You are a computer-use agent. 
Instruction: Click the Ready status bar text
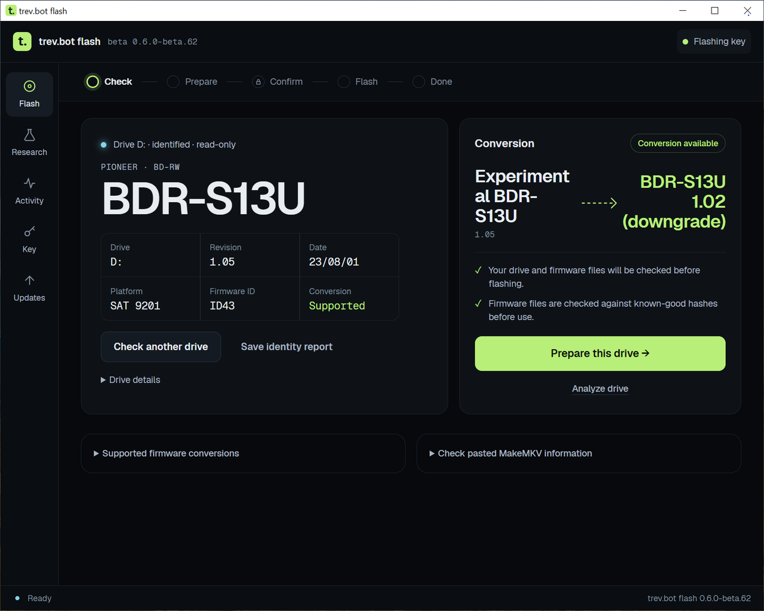pos(39,598)
